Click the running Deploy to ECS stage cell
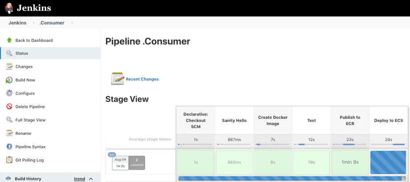The height and width of the screenshot is (182, 410). 388,162
